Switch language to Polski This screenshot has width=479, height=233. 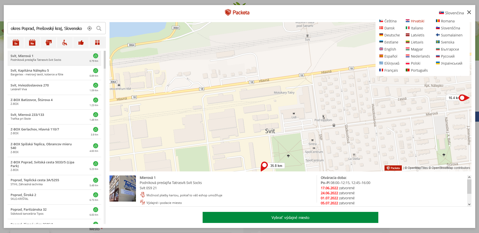pyautogui.click(x=413, y=63)
